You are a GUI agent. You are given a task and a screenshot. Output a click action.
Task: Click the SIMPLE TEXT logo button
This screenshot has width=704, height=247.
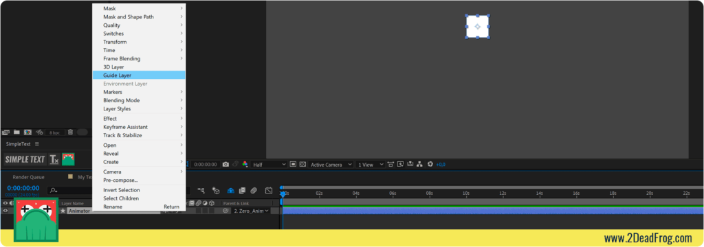(x=25, y=159)
